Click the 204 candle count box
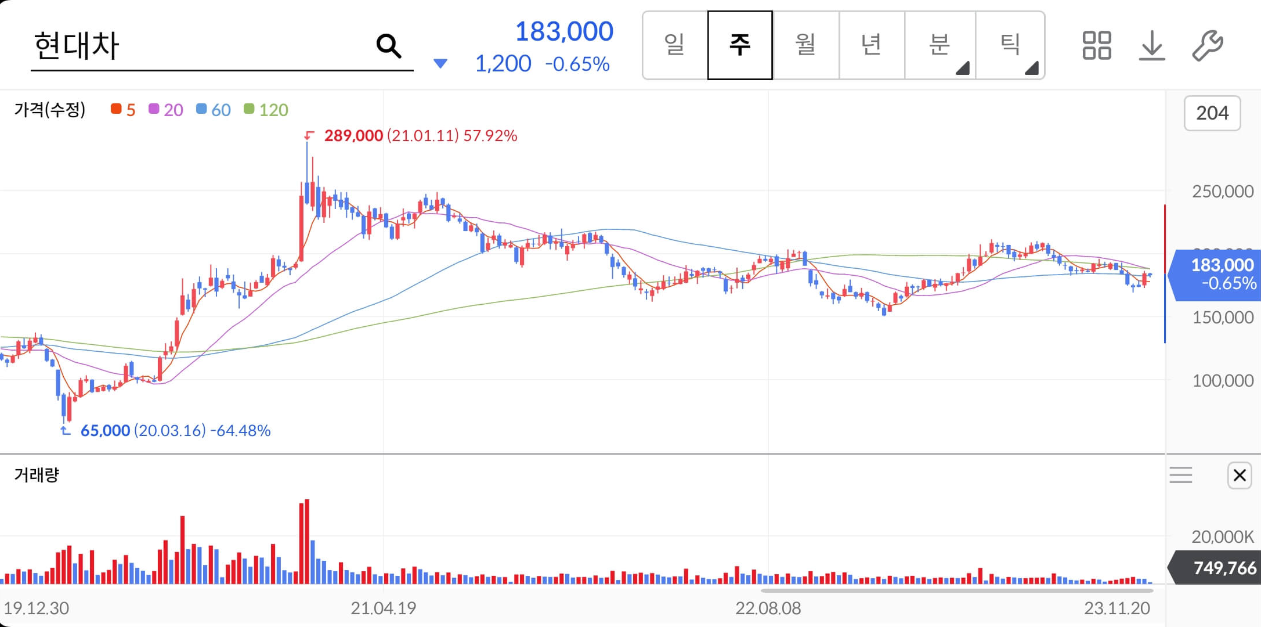 (1212, 113)
